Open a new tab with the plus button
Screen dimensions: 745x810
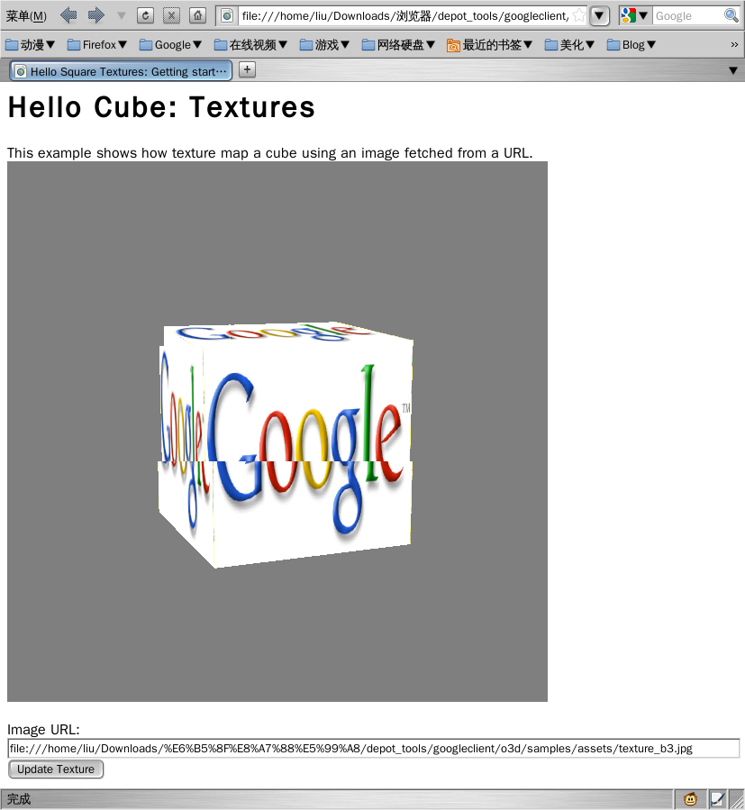click(x=248, y=69)
